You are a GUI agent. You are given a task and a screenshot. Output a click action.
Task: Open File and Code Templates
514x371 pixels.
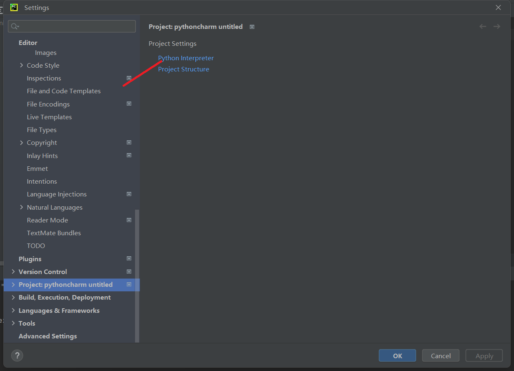[x=64, y=91]
